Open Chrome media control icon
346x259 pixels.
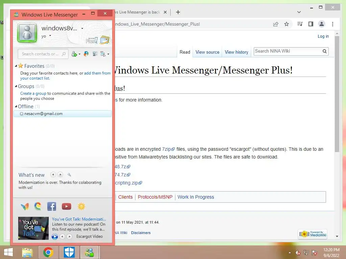click(x=300, y=24)
